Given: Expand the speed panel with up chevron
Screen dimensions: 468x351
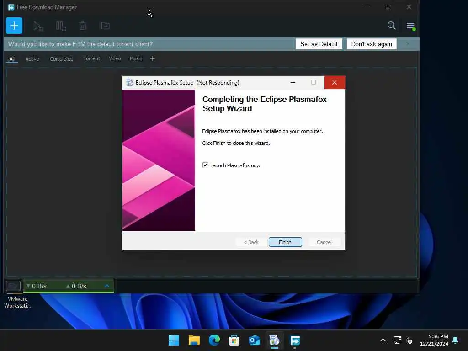Looking at the screenshot, I should point(107,286).
